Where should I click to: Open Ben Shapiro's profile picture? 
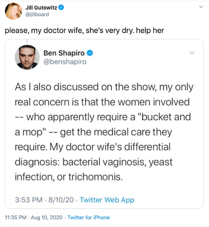pyautogui.click(x=27, y=57)
